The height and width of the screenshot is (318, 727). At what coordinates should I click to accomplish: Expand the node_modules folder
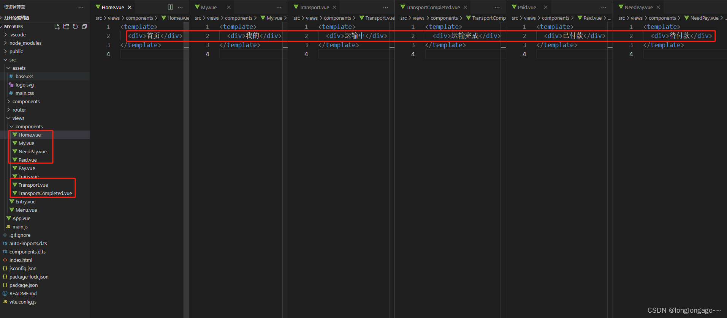click(x=45, y=43)
